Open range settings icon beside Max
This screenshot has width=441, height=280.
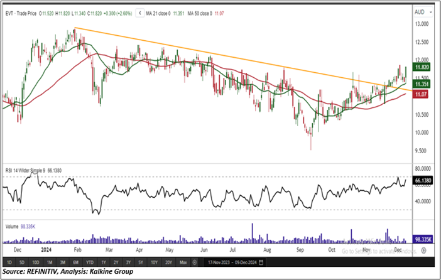click(x=194, y=262)
